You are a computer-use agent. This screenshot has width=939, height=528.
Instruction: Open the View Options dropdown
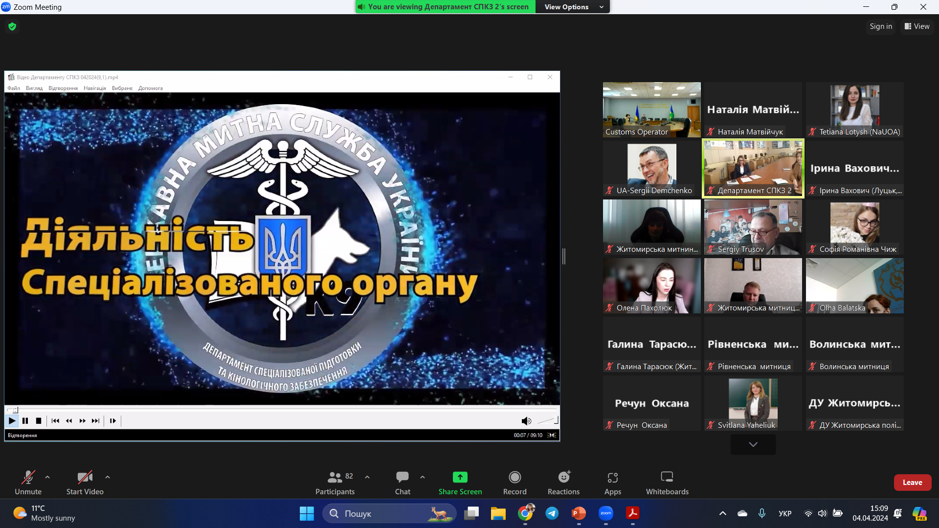(x=572, y=7)
